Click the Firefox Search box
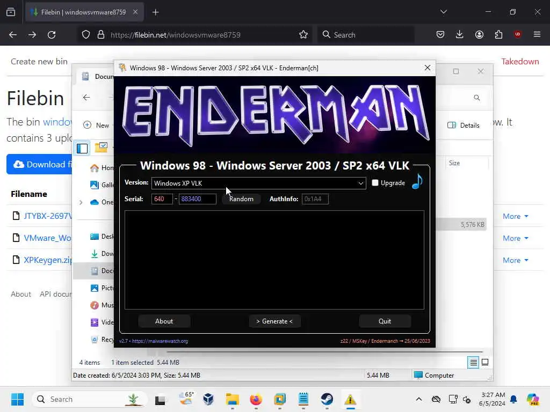Image resolution: width=550 pixels, height=412 pixels. pyautogui.click(x=366, y=35)
